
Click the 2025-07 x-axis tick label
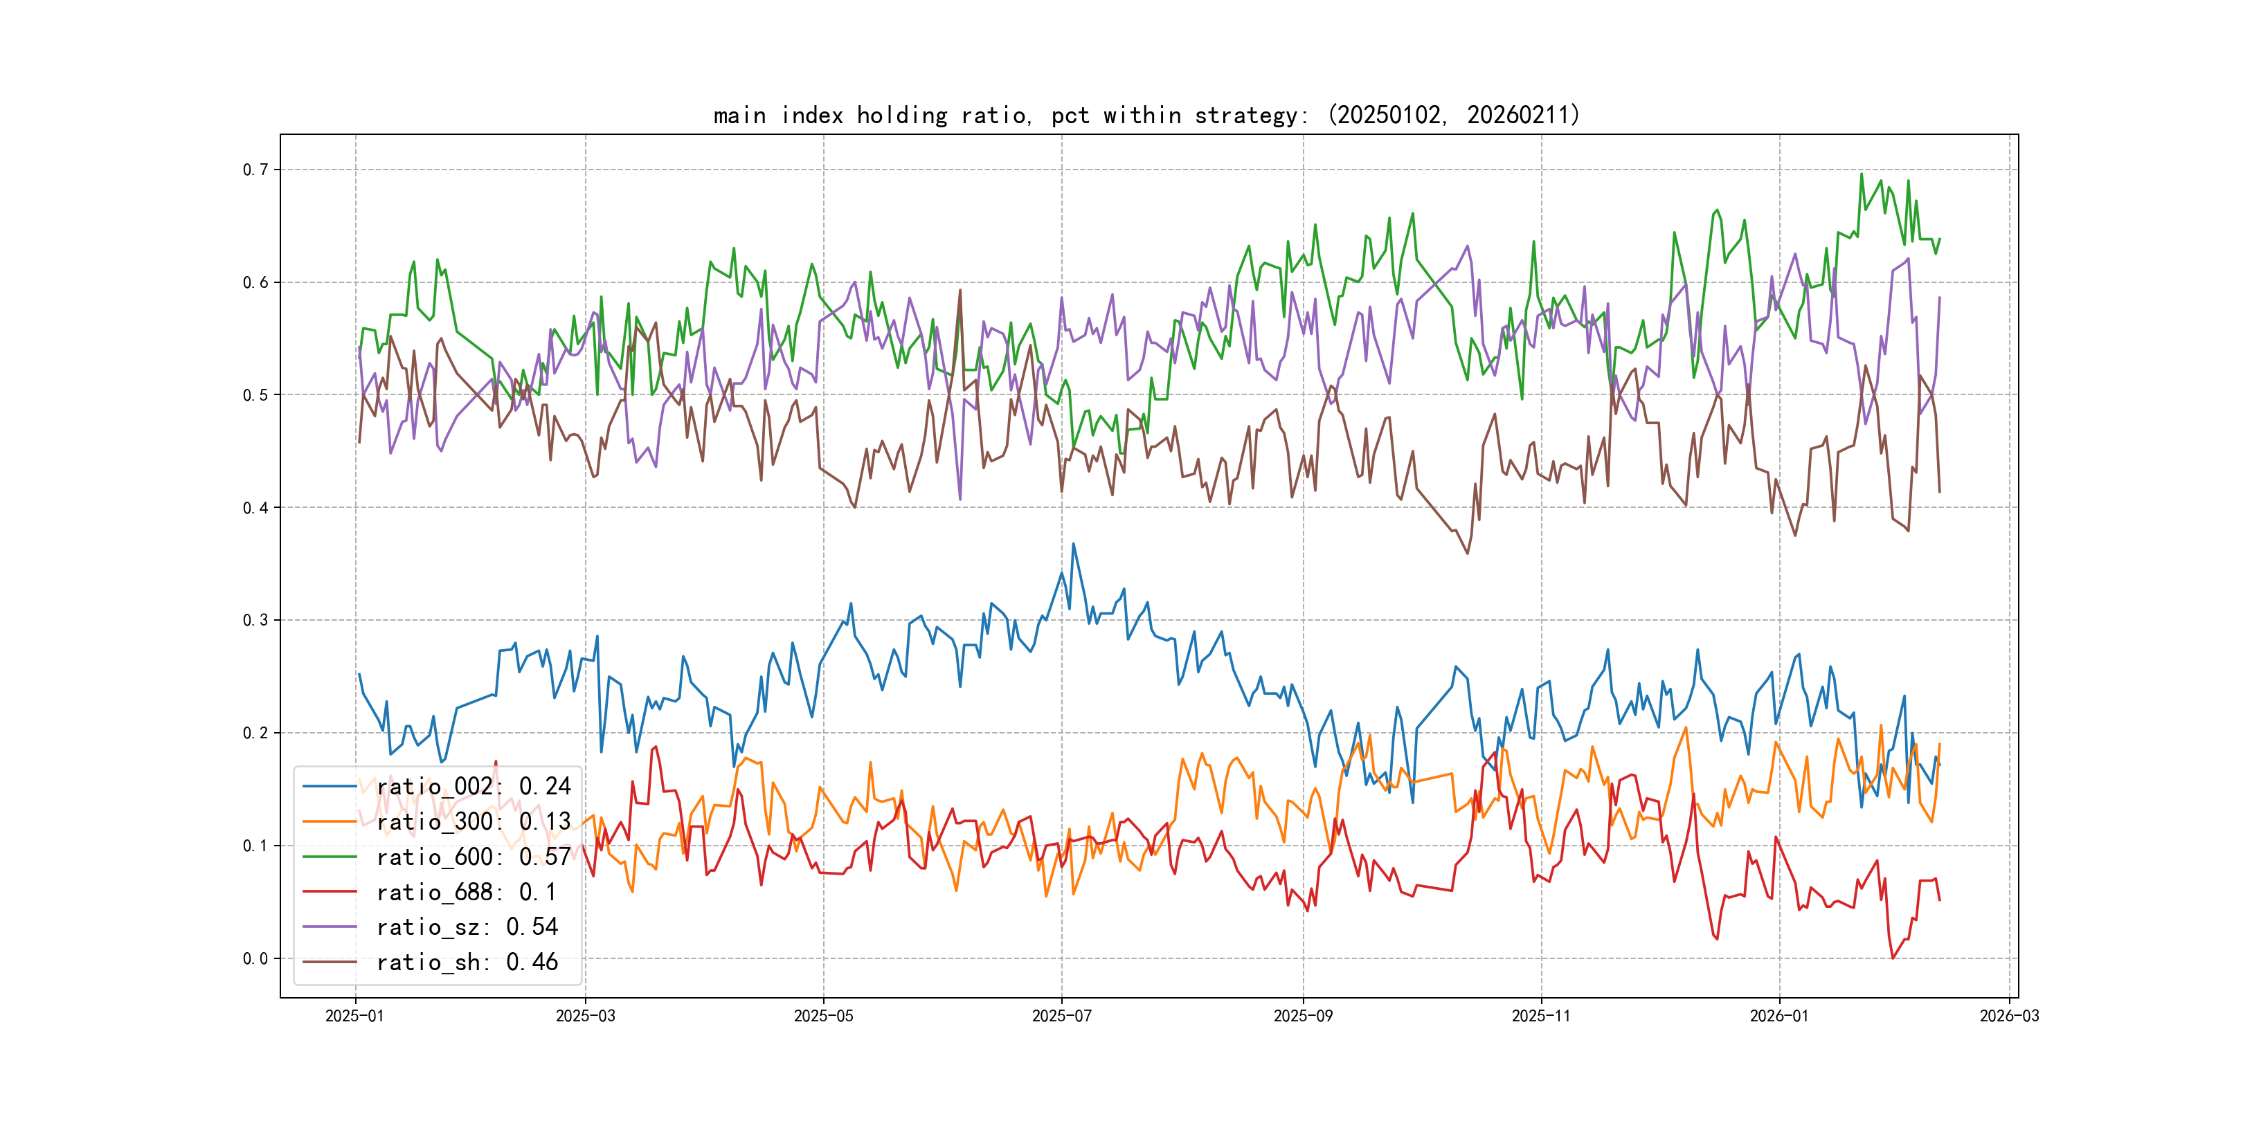pyautogui.click(x=1061, y=1017)
